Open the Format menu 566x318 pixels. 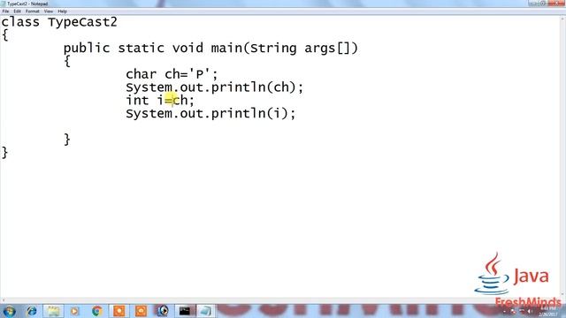tap(32, 11)
